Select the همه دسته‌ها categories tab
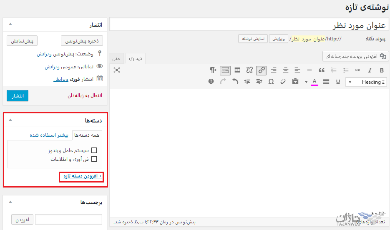This screenshot has height=230, width=390. coord(87,135)
